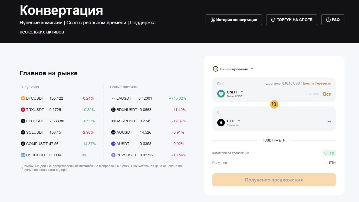Select the AOUSDT new listing
This screenshot has height=202, width=359.
point(149,132)
